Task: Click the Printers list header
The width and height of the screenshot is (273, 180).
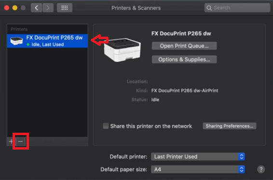Action: (19, 29)
